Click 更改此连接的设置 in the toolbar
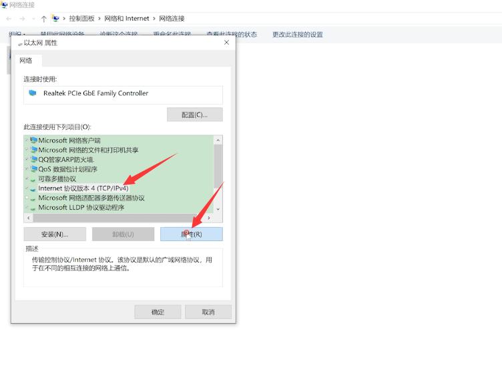502x367 pixels. tap(298, 35)
